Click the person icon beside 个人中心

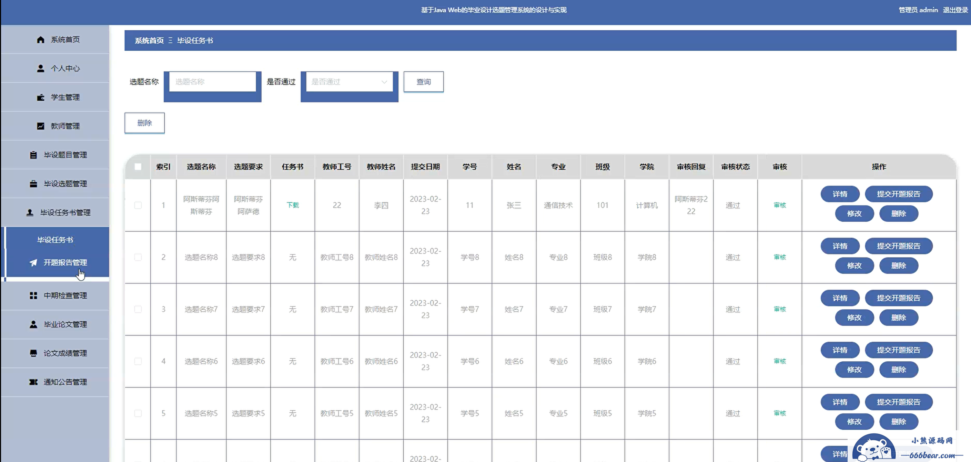click(41, 68)
